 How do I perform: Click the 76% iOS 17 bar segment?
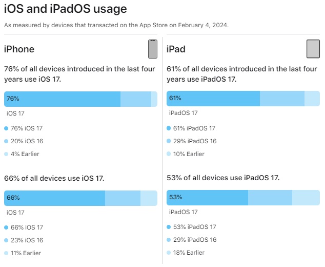(62, 99)
